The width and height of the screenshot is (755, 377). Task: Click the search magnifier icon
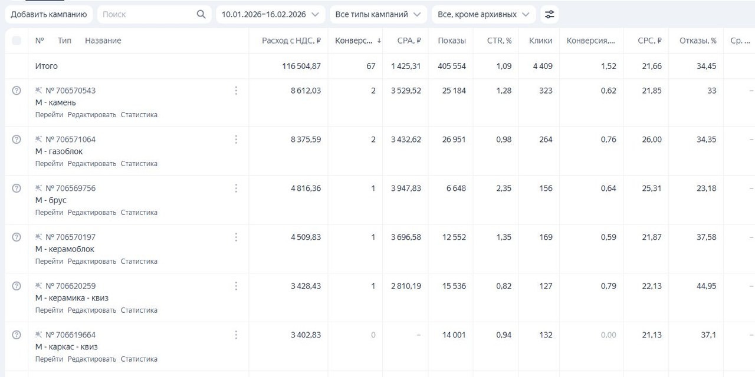tap(201, 14)
